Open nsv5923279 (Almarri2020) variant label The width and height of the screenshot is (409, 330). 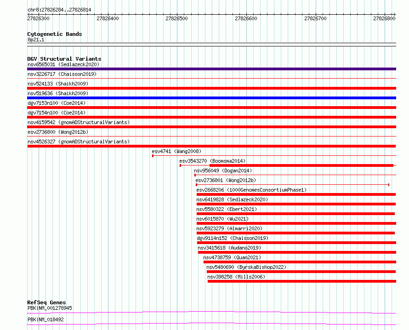click(x=229, y=228)
